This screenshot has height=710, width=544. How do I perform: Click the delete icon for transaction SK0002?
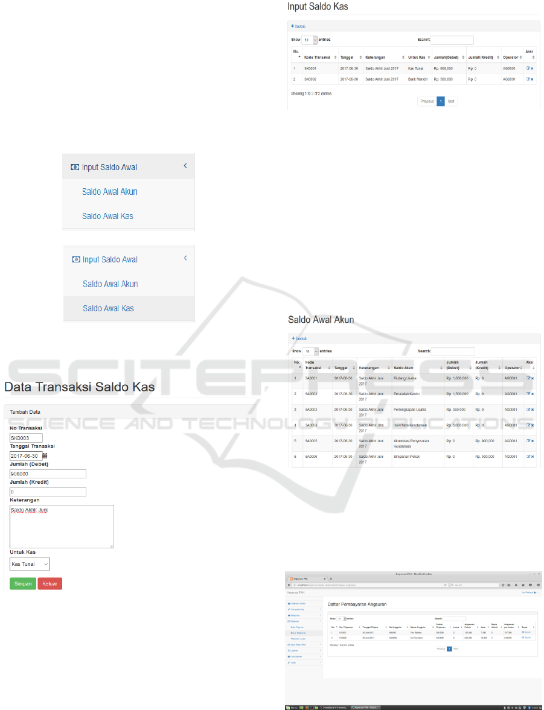[x=533, y=79]
